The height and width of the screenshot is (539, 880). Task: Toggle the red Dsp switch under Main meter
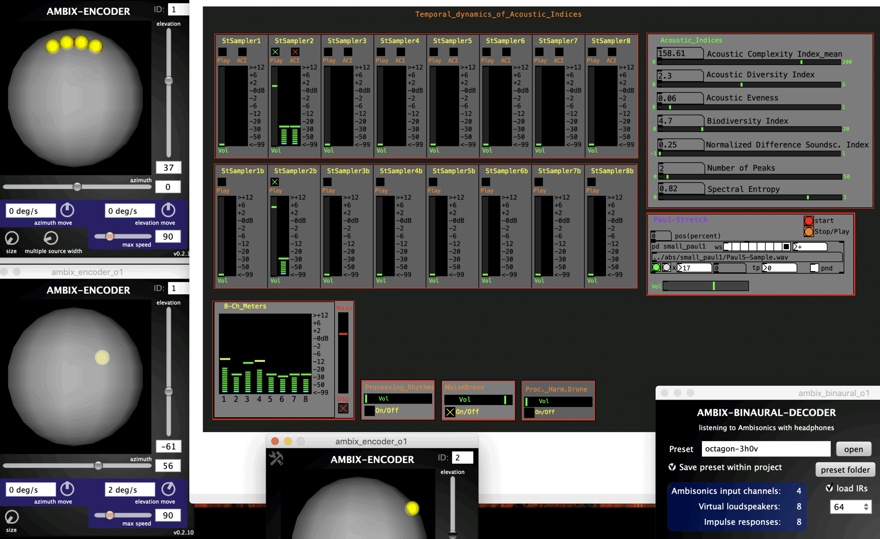coord(343,408)
